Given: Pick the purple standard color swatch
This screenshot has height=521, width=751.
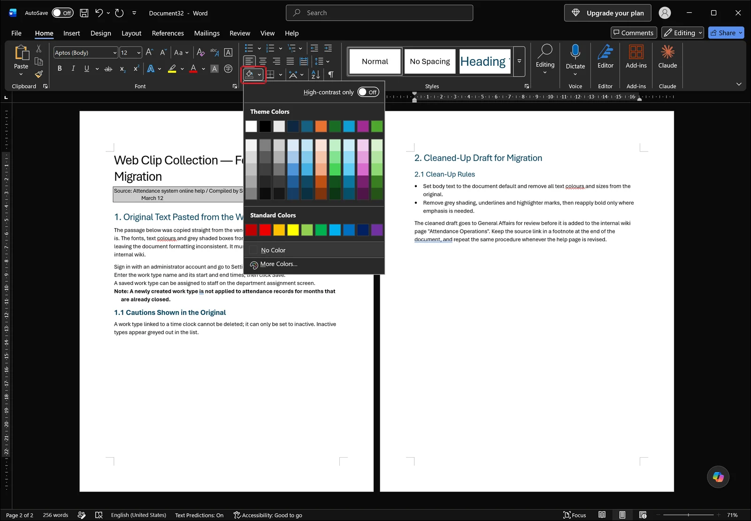Looking at the screenshot, I should pyautogui.click(x=377, y=230).
